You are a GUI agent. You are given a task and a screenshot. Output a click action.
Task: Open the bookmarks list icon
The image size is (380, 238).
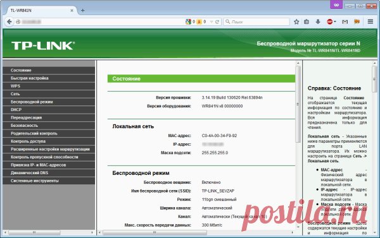tap(307, 21)
